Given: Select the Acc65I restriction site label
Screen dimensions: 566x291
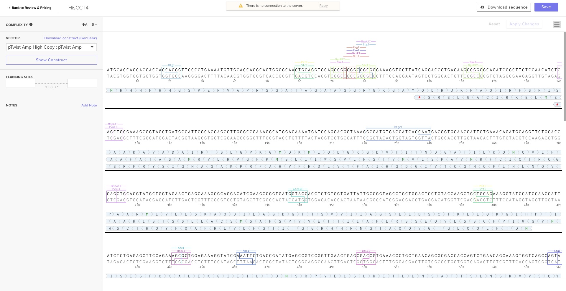Looking at the screenshot, I should point(297,189).
